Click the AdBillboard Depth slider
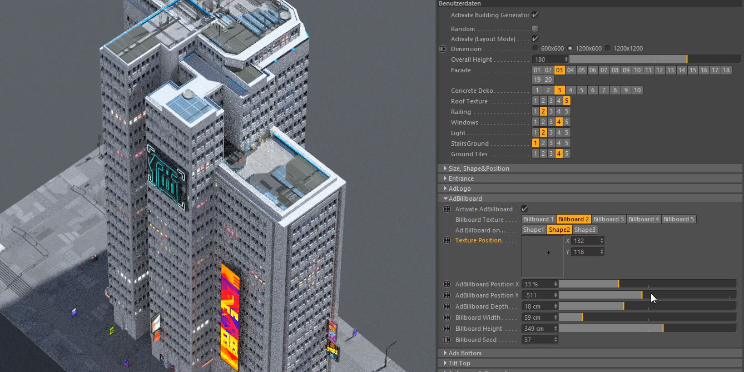The image size is (744, 372). 647,306
